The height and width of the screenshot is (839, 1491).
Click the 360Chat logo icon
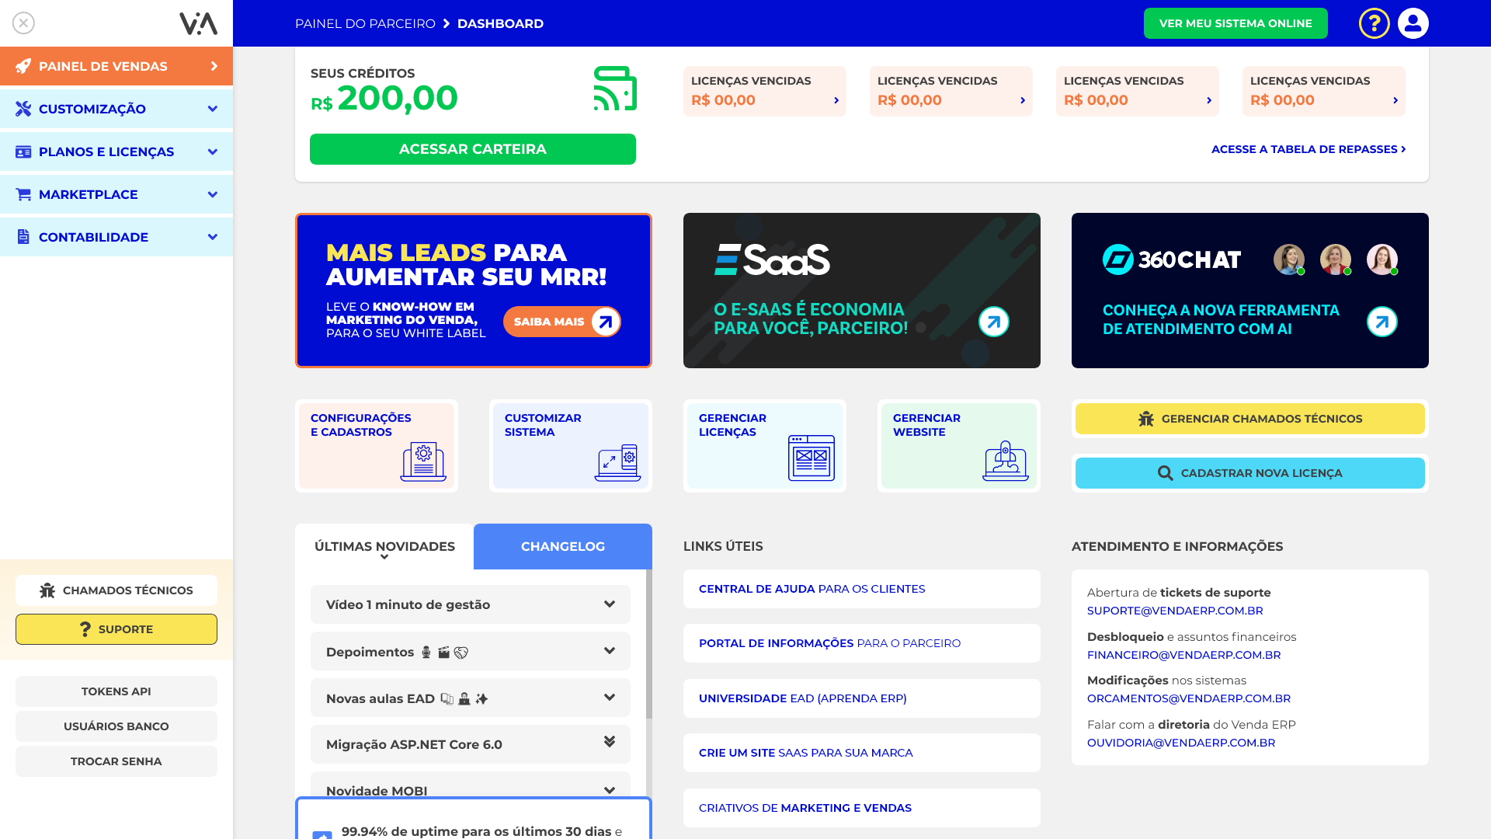(1117, 259)
